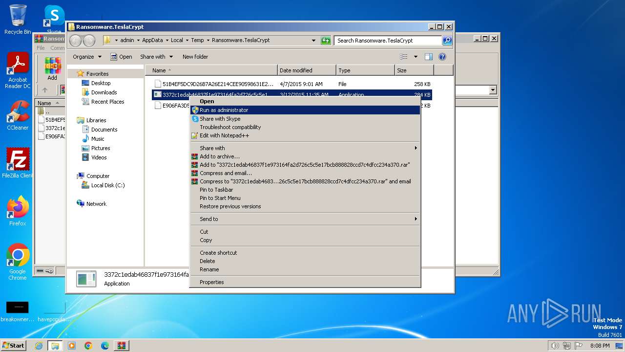Open the Share with toolbar dropdown
Image resolution: width=625 pixels, height=352 pixels.
156,57
